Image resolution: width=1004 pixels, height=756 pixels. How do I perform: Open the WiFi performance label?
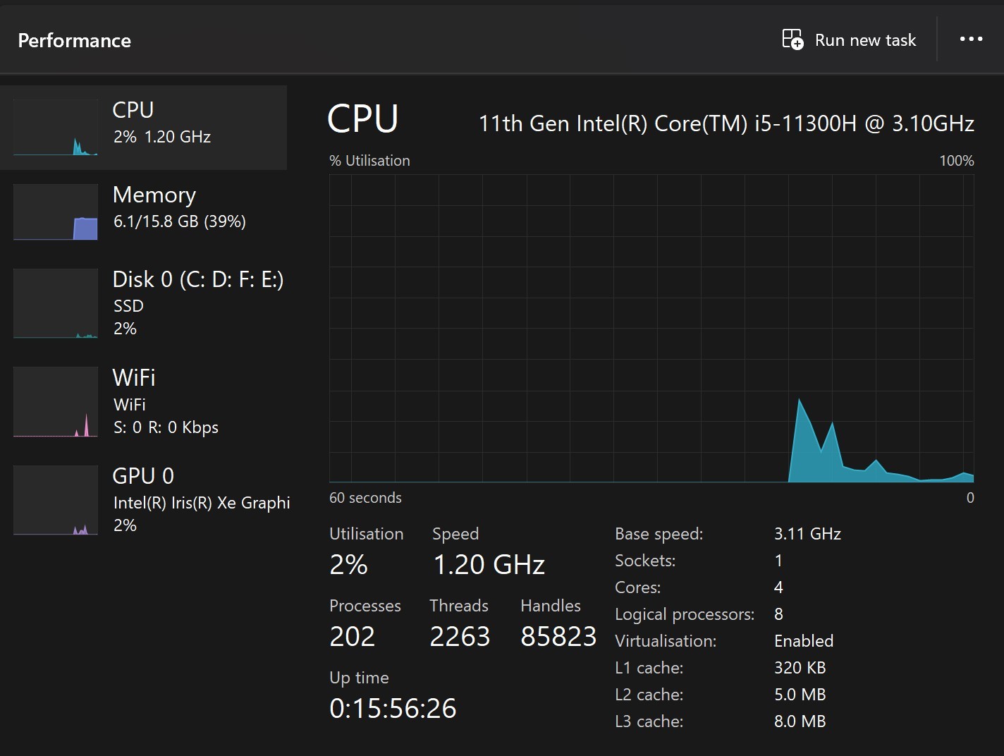(134, 378)
